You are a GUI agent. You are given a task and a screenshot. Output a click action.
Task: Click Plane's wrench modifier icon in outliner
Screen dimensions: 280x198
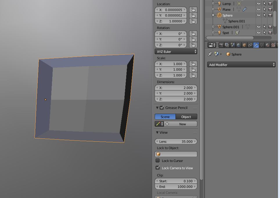point(245,9)
